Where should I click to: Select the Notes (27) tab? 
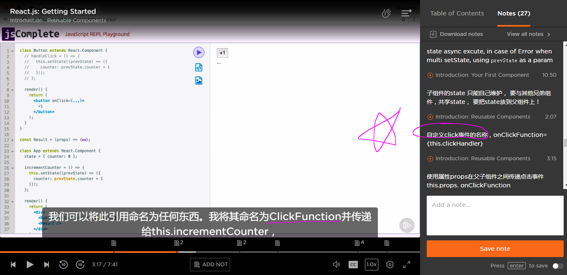pos(514,13)
